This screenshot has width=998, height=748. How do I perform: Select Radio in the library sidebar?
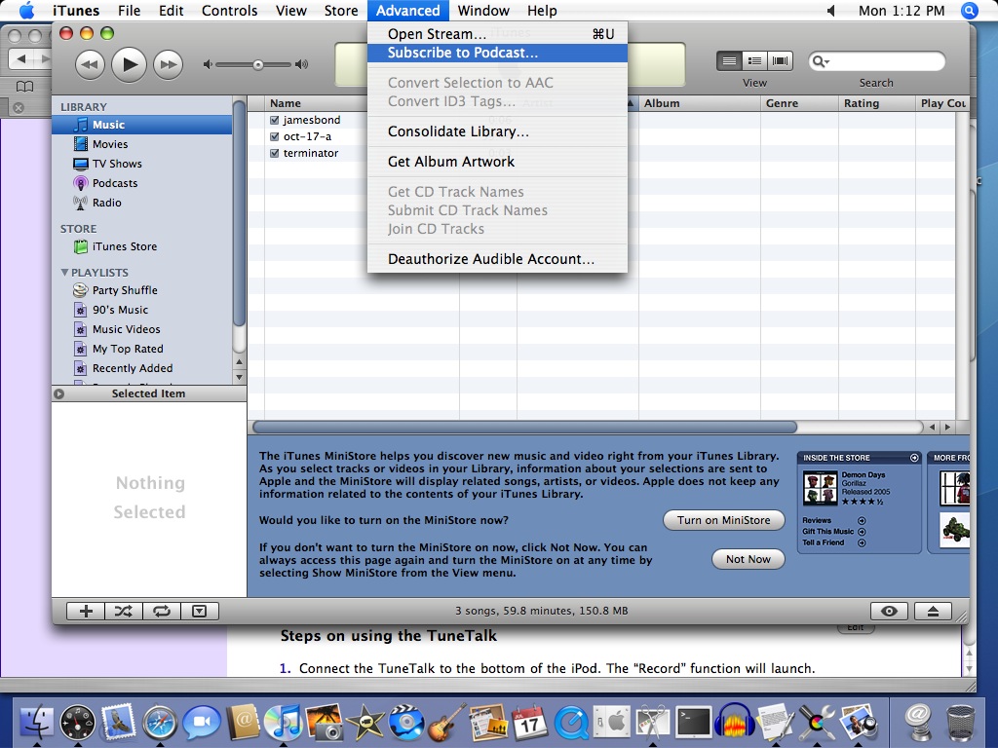tap(106, 203)
